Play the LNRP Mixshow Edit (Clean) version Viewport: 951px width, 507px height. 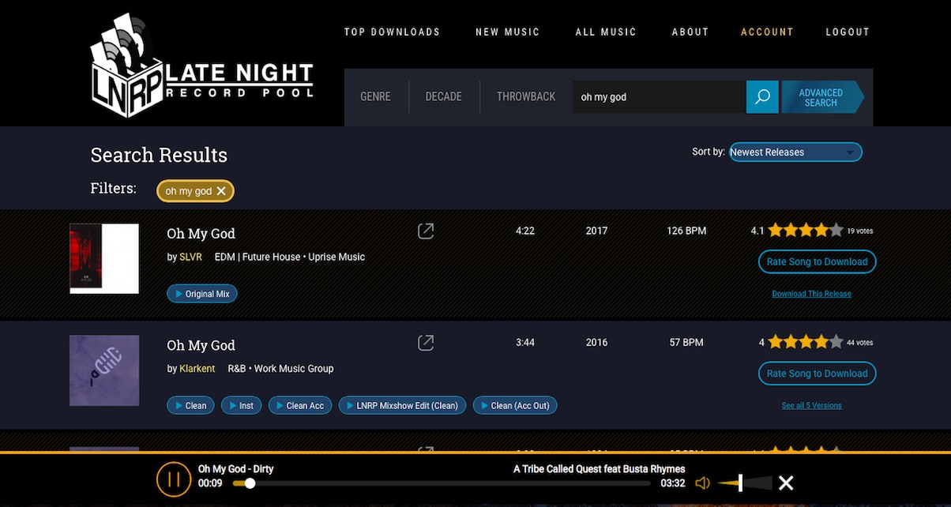pos(402,406)
